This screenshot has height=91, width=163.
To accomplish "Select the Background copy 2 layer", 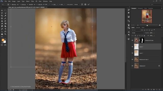I will (x=146, y=59).
